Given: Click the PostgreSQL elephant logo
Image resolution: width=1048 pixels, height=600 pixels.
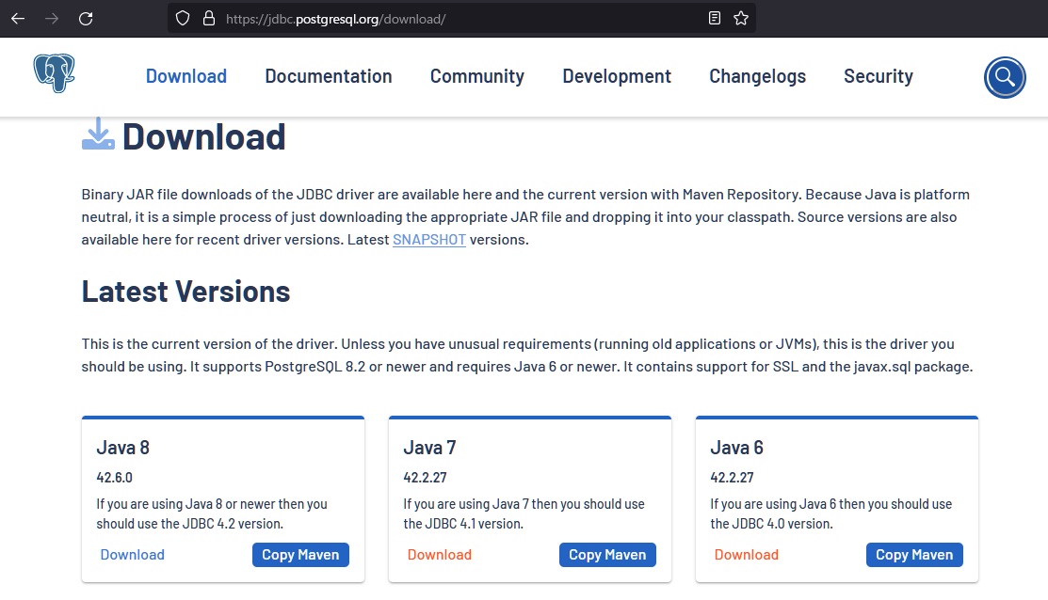Looking at the screenshot, I should [54, 74].
